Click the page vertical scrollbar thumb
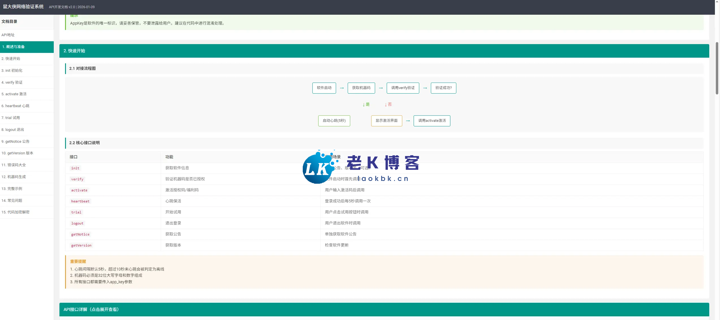Screen dimensions: 720x320 [x=717, y=68]
